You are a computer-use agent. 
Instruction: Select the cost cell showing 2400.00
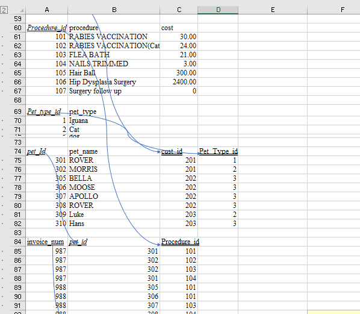[x=179, y=82]
